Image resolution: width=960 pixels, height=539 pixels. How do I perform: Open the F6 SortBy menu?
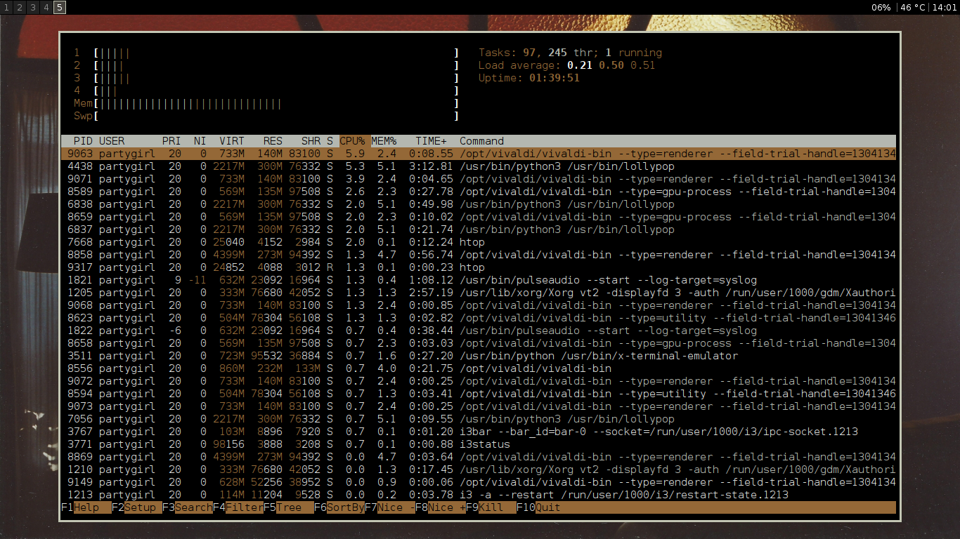coord(339,507)
